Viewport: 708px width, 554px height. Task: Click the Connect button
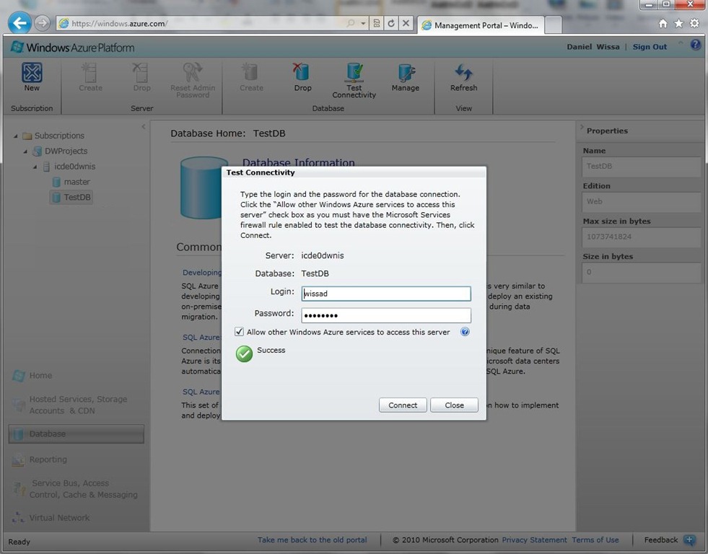[403, 405]
